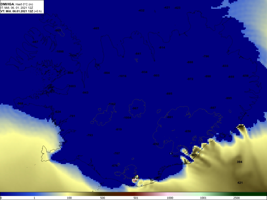
Task: Click the -1098 map value
Action: click(60, 51)
